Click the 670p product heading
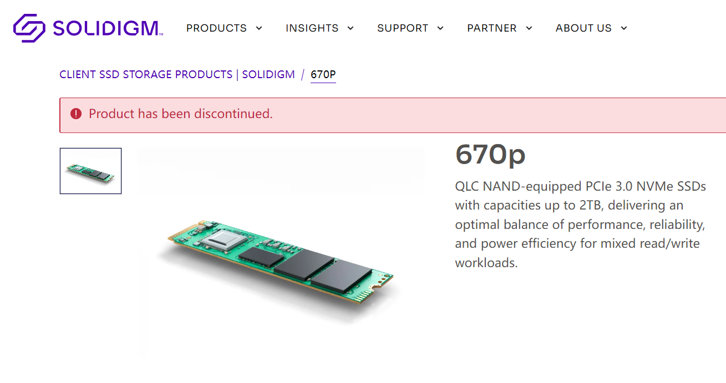 click(x=490, y=155)
